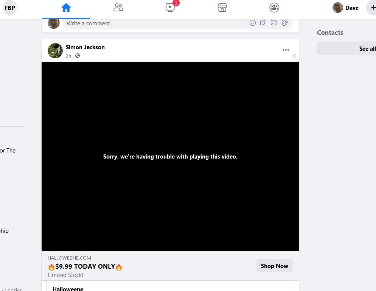Click the FBP logo
Screen dimensions: 376x291
10,8
